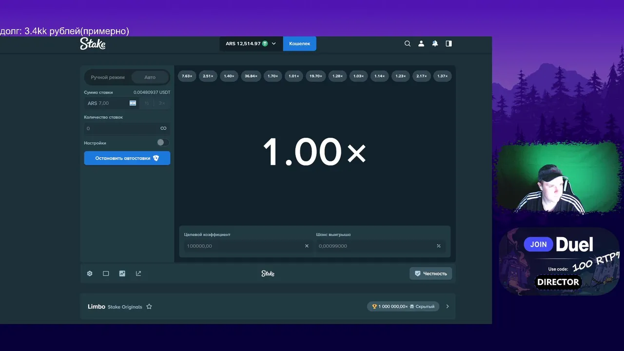Open the Честность fairness button
This screenshot has width=624, height=351.
pyautogui.click(x=430, y=273)
